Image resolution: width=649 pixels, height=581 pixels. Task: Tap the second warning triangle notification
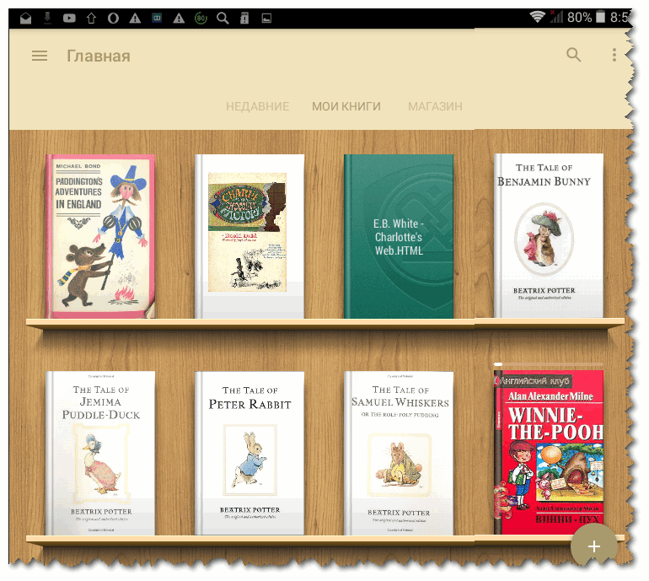179,19
